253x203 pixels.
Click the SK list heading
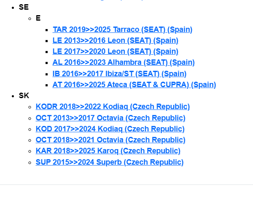24,96
